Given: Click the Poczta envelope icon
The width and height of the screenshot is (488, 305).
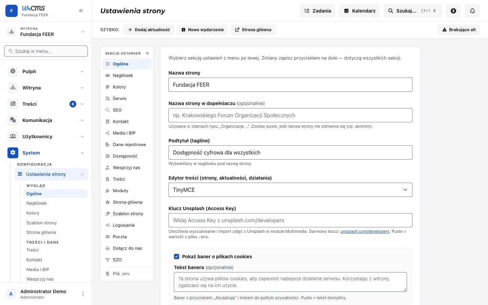Looking at the screenshot, I should [x=108, y=237].
